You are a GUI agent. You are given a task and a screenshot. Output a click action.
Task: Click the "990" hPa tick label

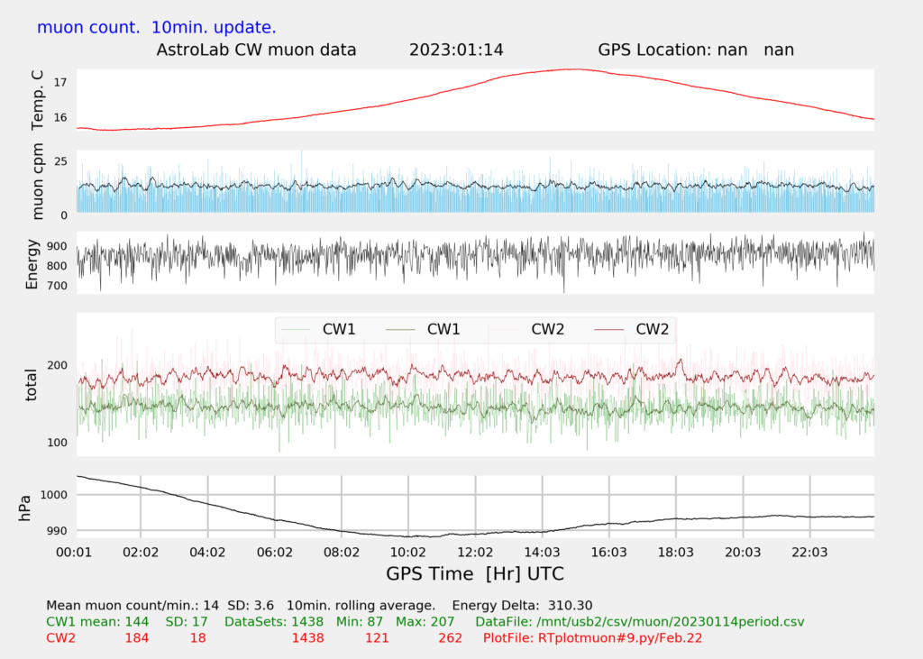[57, 531]
